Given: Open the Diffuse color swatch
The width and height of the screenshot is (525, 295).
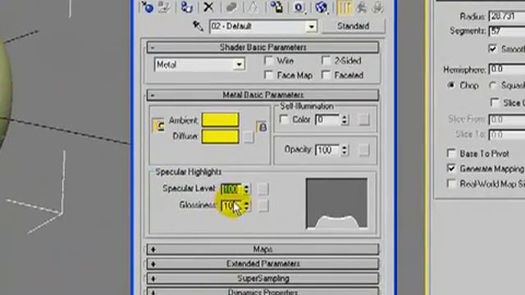Looking at the screenshot, I should 221,137.
